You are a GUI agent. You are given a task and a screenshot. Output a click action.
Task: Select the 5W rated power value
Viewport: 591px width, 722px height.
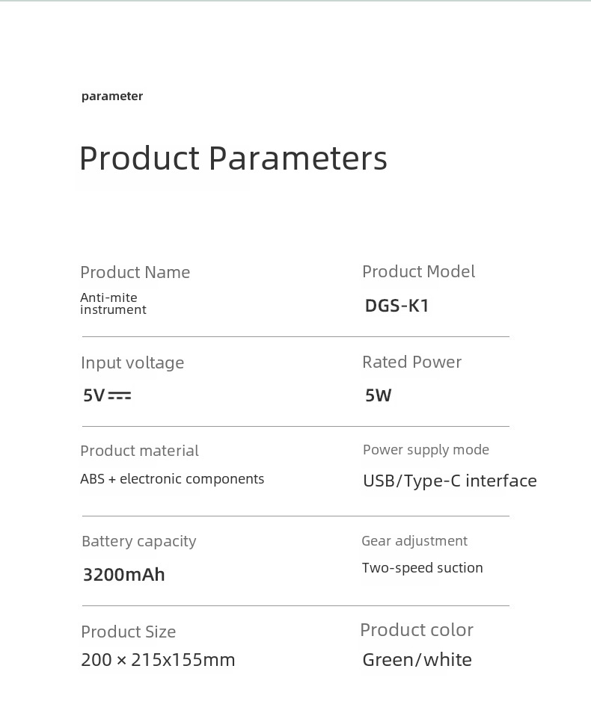(x=378, y=395)
